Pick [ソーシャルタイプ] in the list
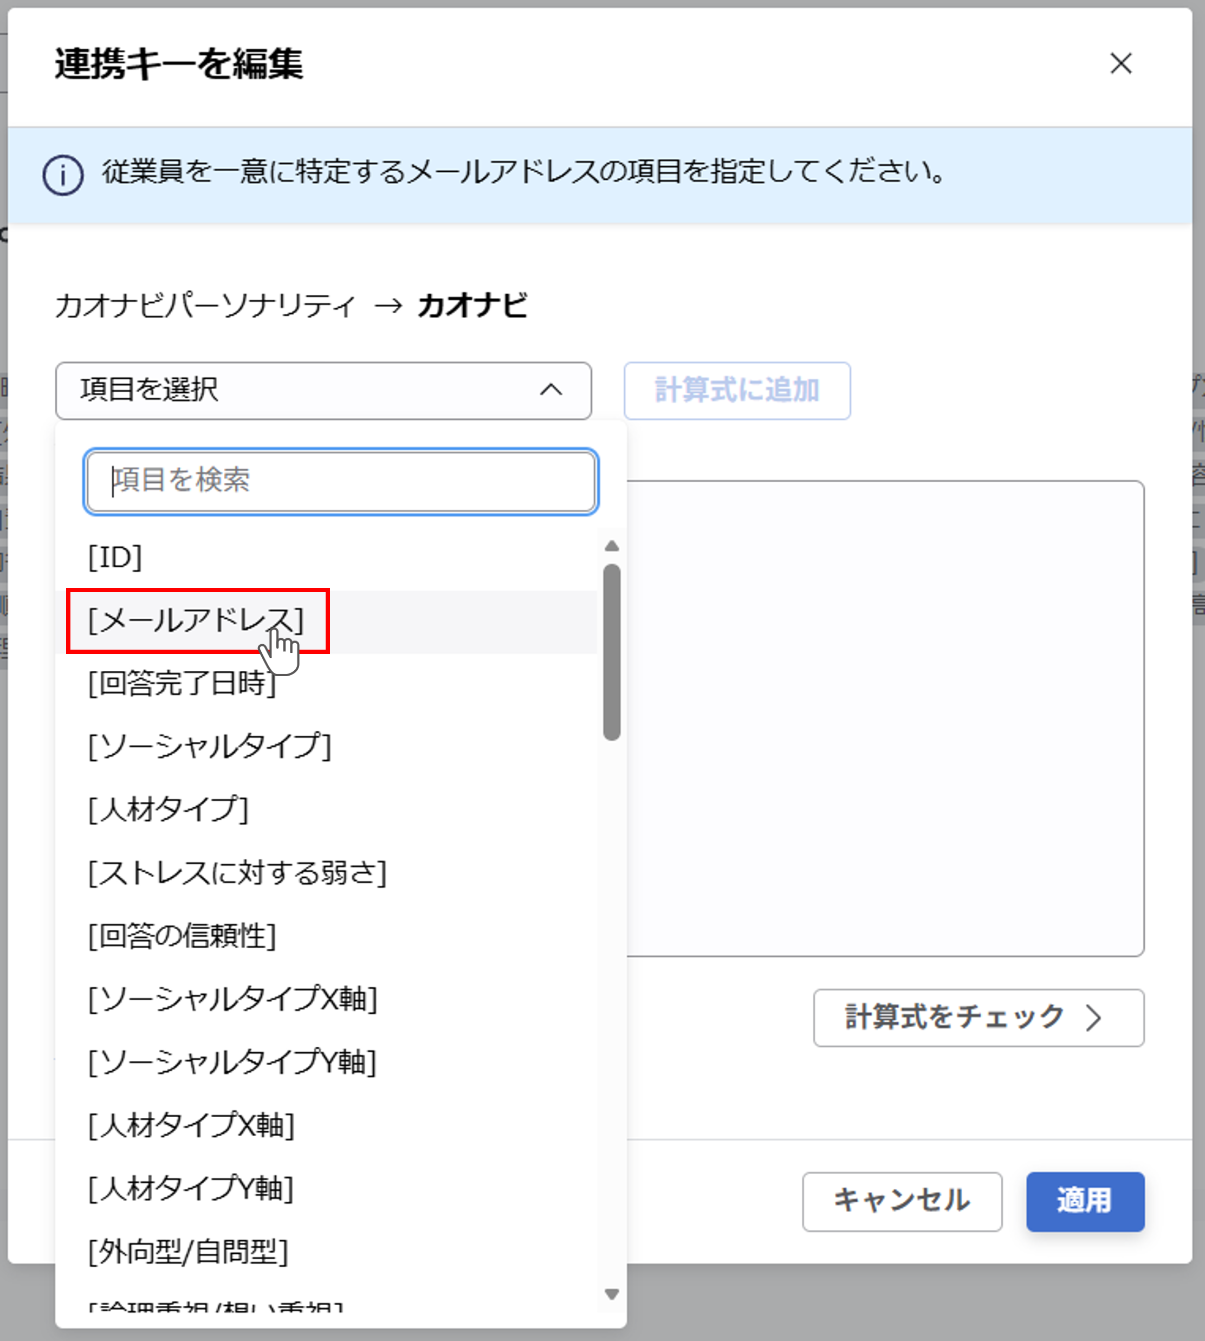The image size is (1205, 1341). [326, 747]
